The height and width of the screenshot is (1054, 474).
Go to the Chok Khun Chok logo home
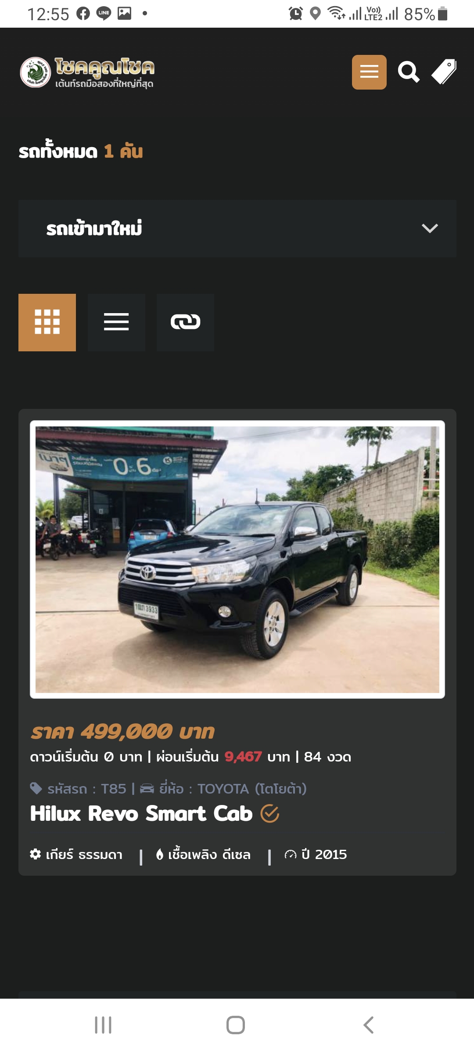pos(87,72)
